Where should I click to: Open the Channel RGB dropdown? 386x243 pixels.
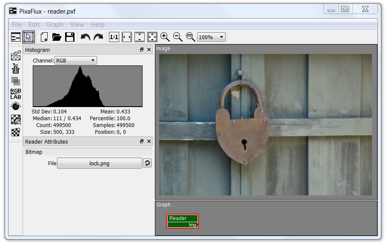(76, 61)
